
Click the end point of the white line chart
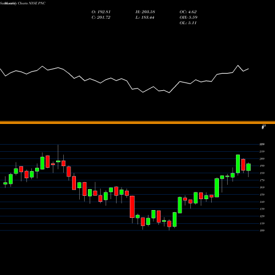tap(249, 69)
